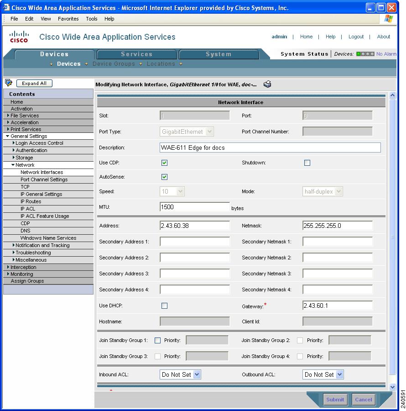Click the print icon beside the page title
The width and height of the screenshot is (406, 411).
267,84
